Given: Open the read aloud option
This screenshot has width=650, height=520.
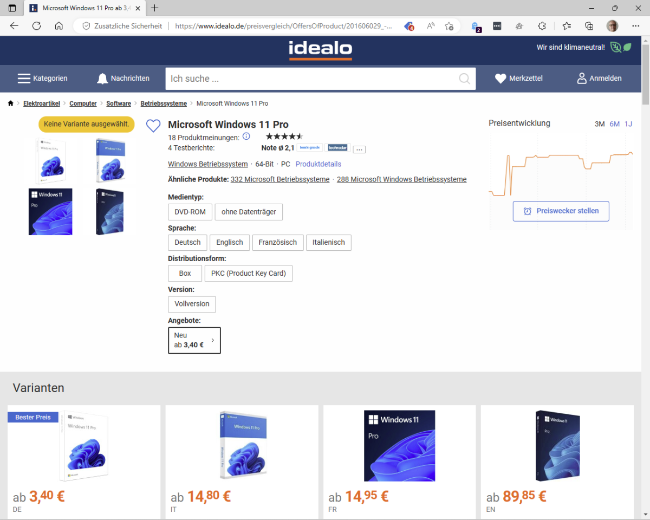Looking at the screenshot, I should click(x=431, y=25).
